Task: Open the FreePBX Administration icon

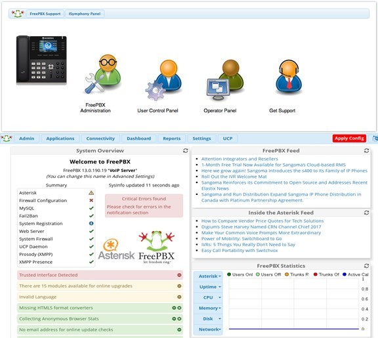Action: pyautogui.click(x=103, y=74)
